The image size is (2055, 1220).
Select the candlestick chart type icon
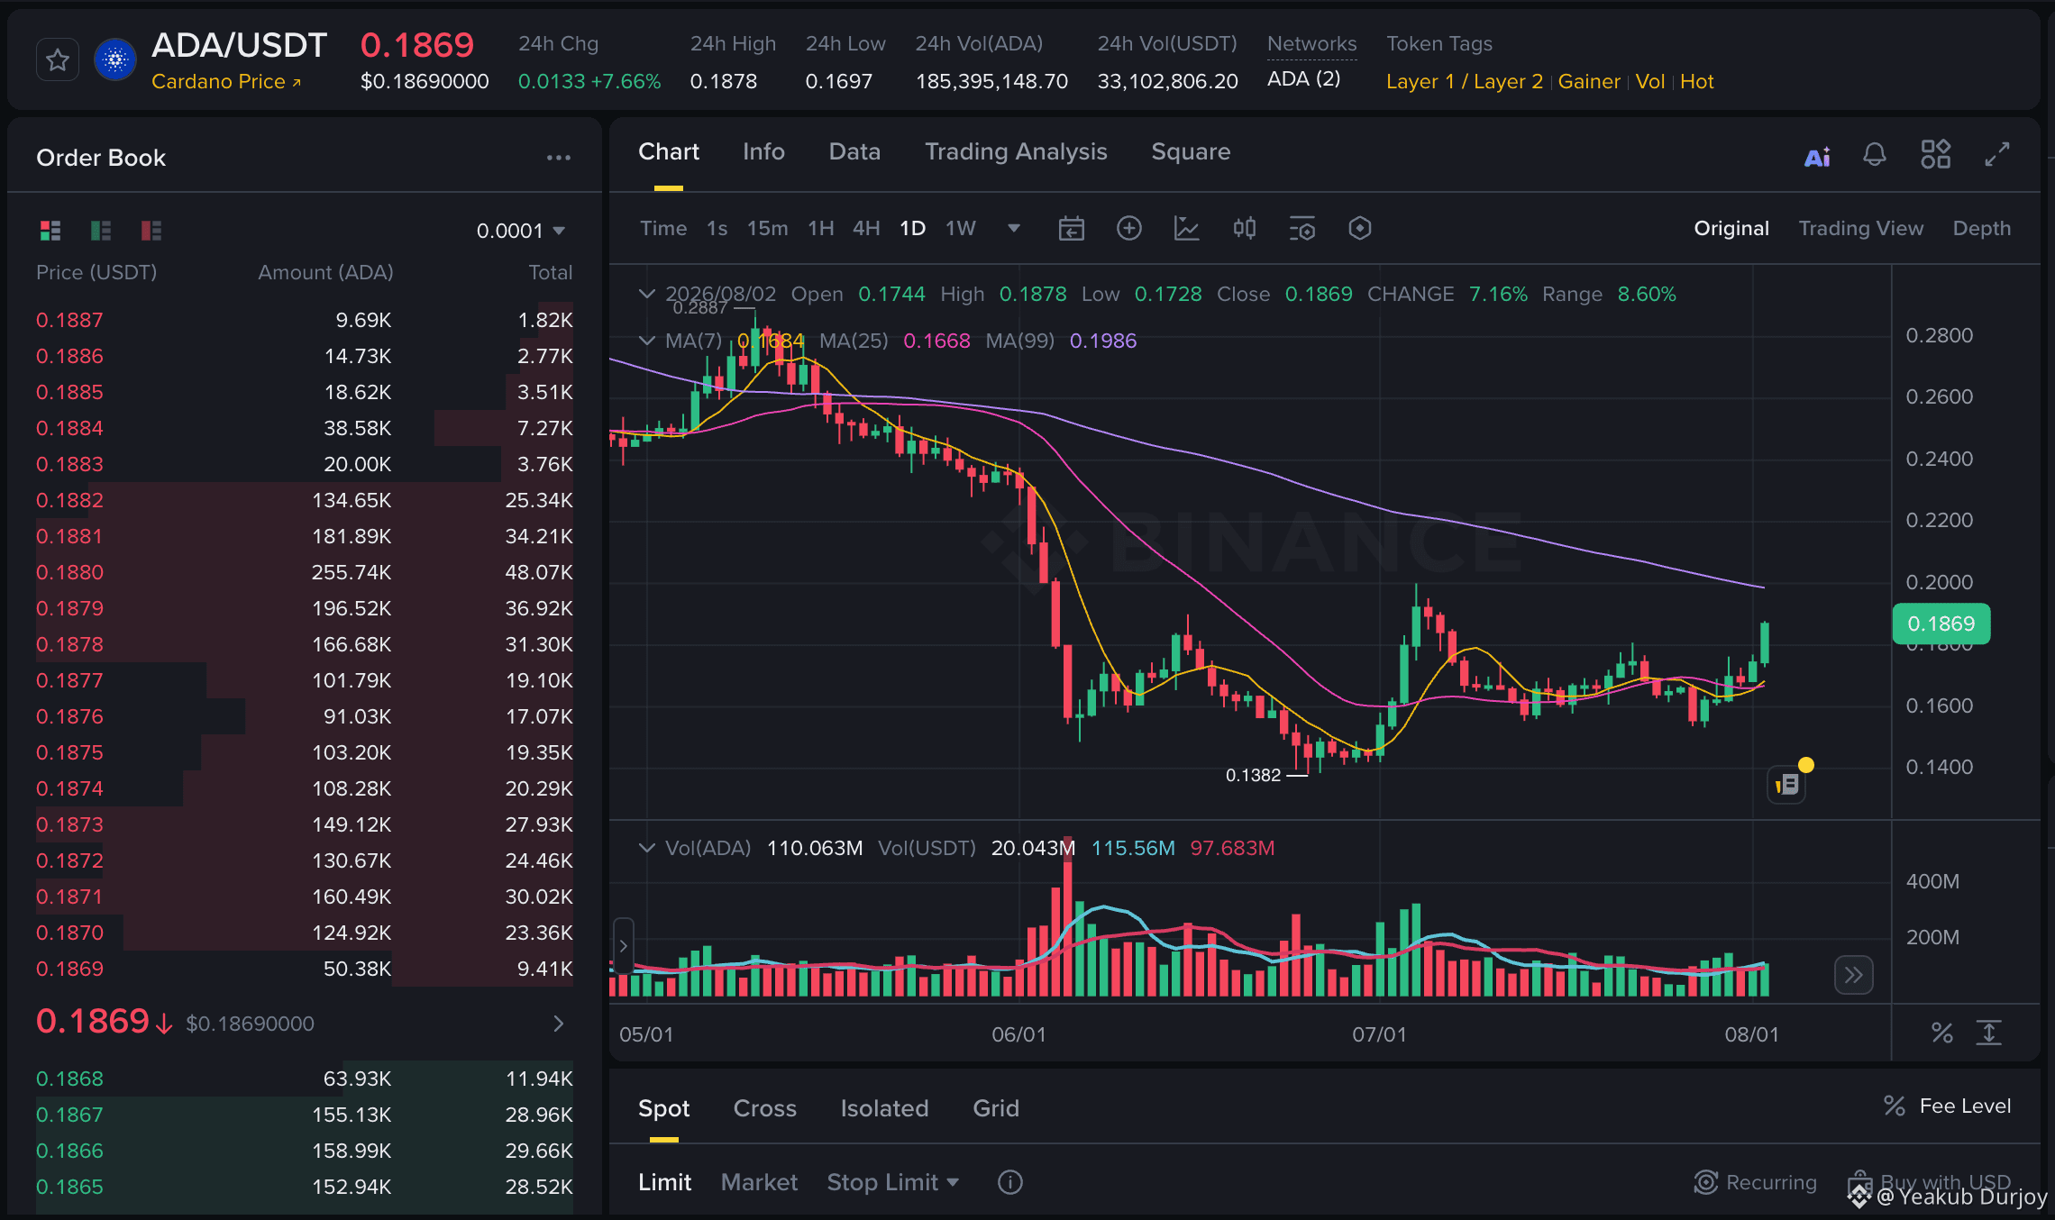1245,229
